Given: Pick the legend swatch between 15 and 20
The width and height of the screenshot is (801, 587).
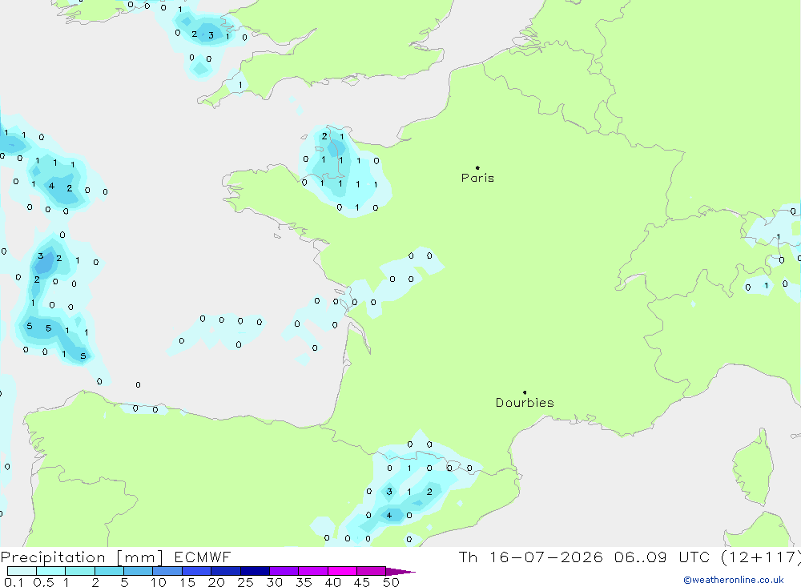Looking at the screenshot, I should coord(197,571).
